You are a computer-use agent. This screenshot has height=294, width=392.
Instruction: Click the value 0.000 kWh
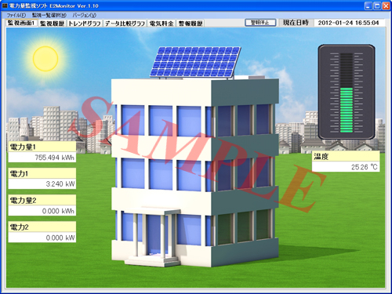coord(42,211)
